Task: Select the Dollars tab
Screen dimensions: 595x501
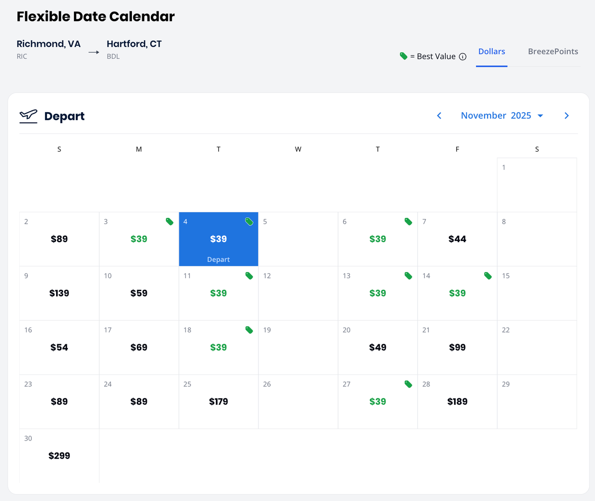Action: (x=491, y=52)
